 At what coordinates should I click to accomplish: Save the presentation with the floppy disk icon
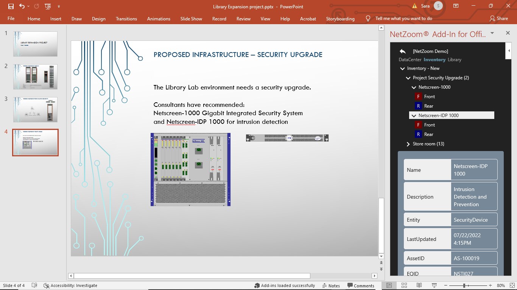click(x=11, y=6)
